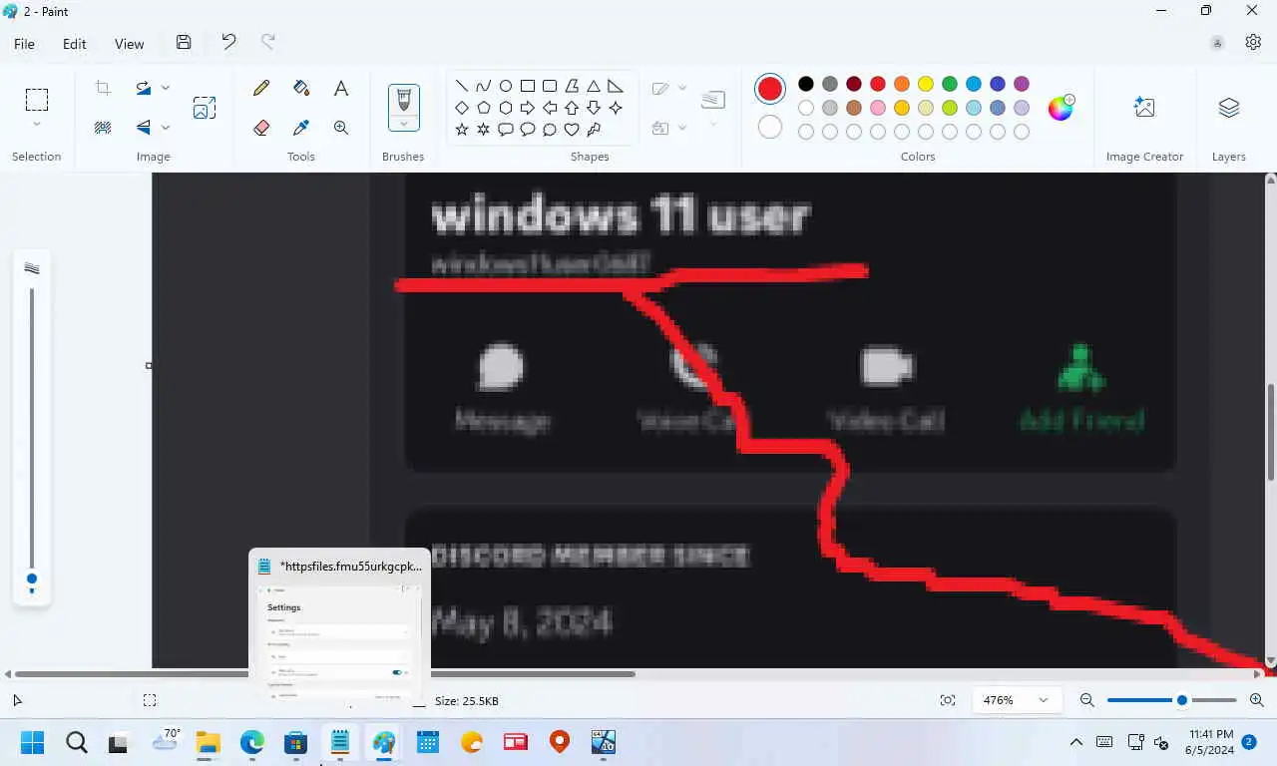1277x766 pixels.
Task: Select the white Color 2 circle
Action: point(770,127)
